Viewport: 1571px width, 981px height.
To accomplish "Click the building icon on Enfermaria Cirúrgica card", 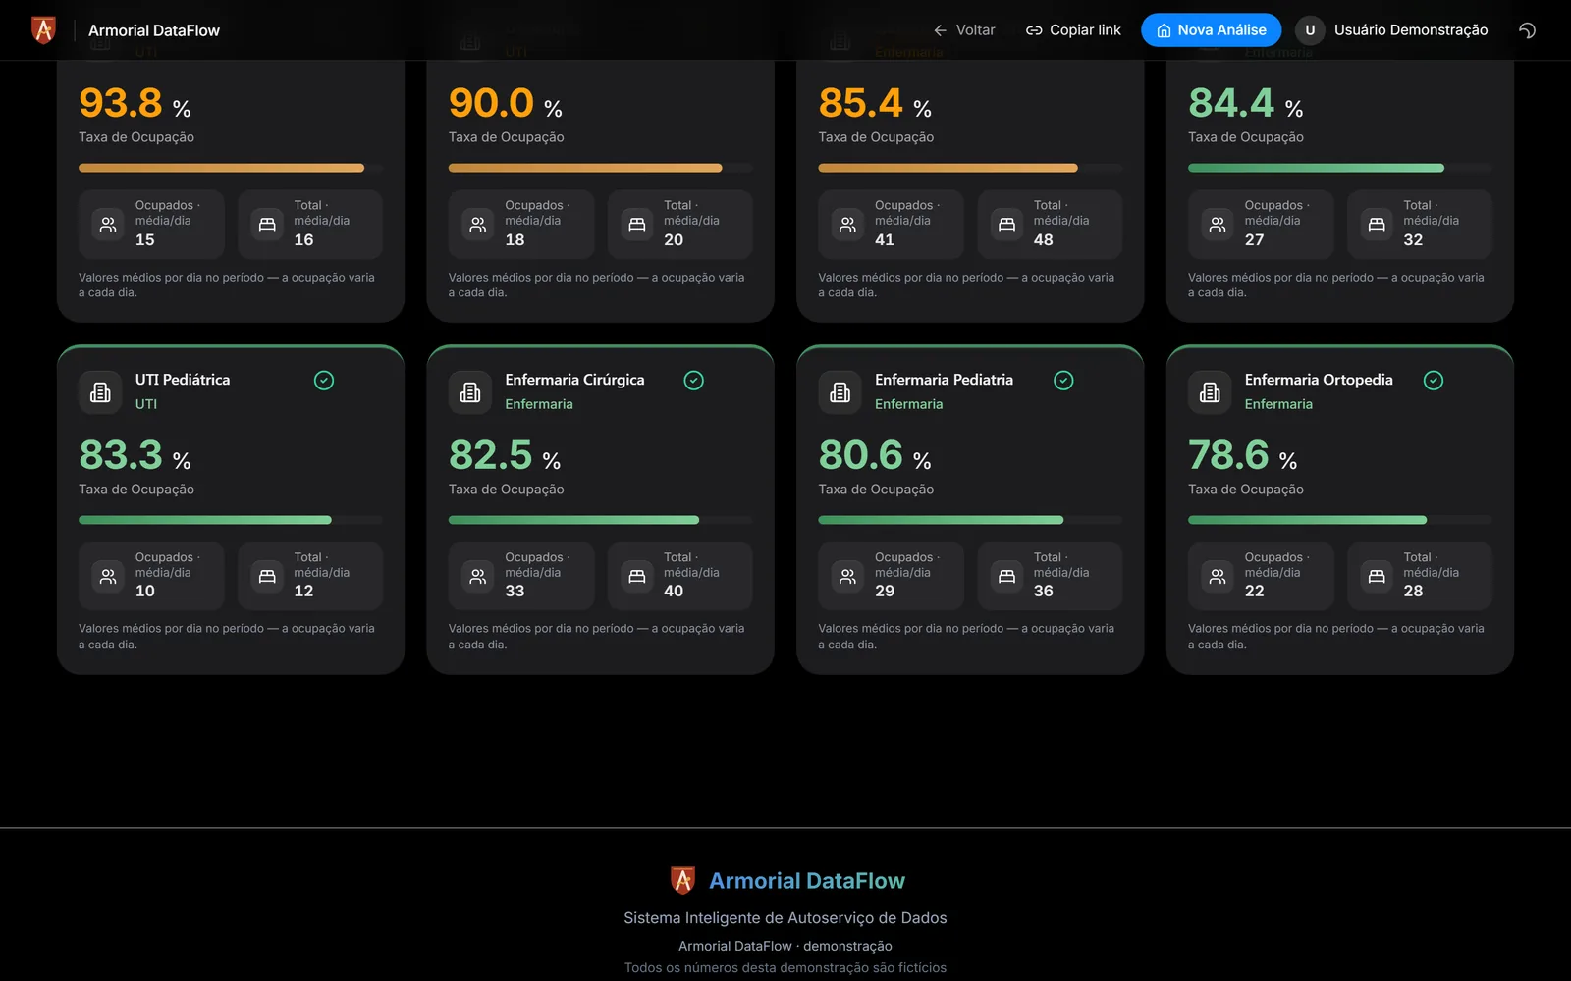I will pyautogui.click(x=470, y=392).
